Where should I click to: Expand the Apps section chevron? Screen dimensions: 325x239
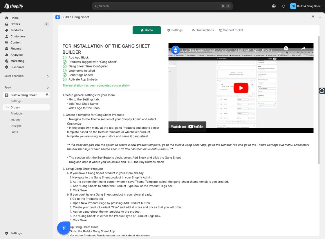coord(48,87)
